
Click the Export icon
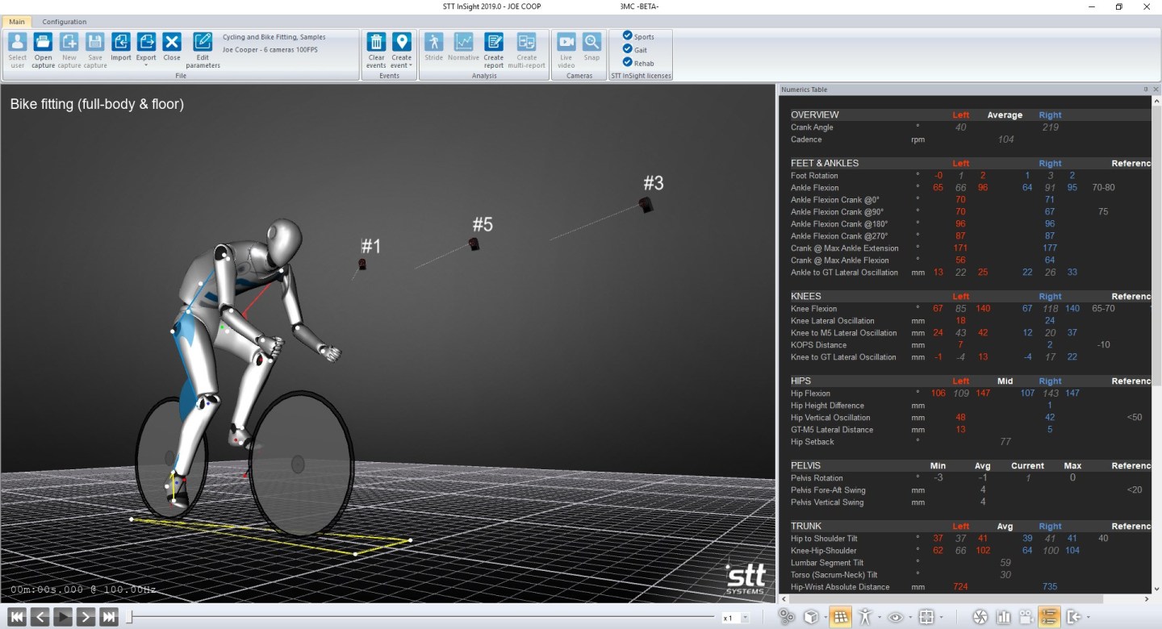tap(146, 43)
